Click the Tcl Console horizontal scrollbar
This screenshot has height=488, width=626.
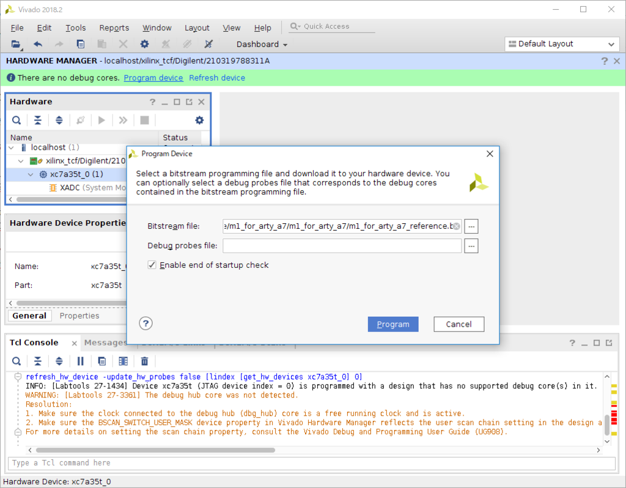(155, 450)
